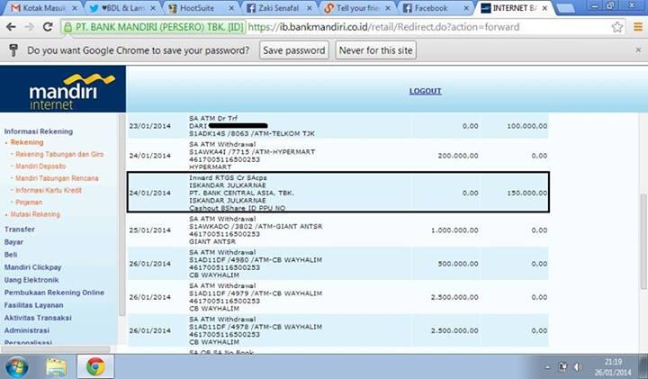Open the volume speaker icon in tray
Image resolution: width=648 pixels, height=379 pixels.
(x=578, y=367)
